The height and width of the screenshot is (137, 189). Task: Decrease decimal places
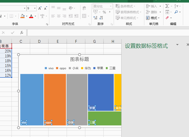coord(101,18)
